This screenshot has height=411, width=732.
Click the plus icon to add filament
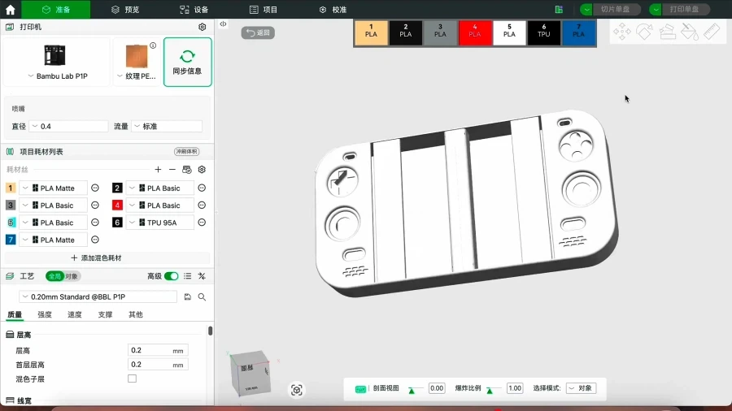click(158, 170)
